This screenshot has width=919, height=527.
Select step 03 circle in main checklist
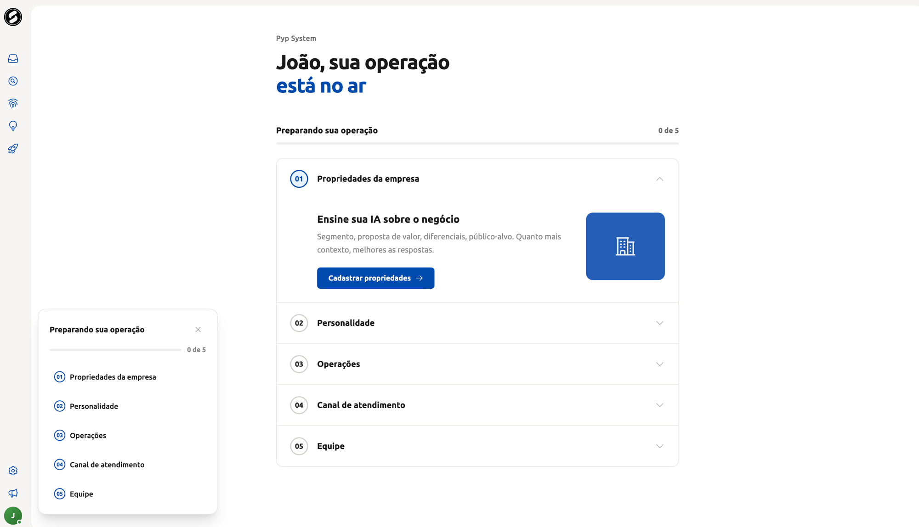pos(299,364)
